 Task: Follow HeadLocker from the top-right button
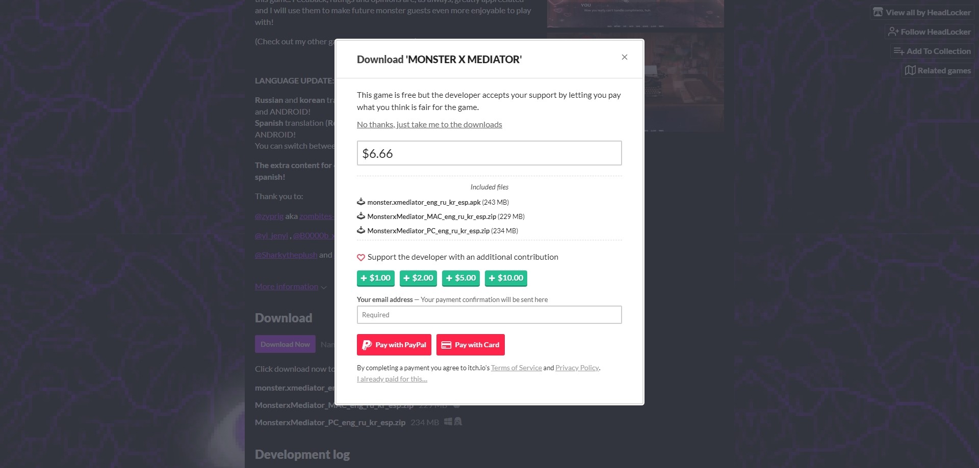click(929, 32)
